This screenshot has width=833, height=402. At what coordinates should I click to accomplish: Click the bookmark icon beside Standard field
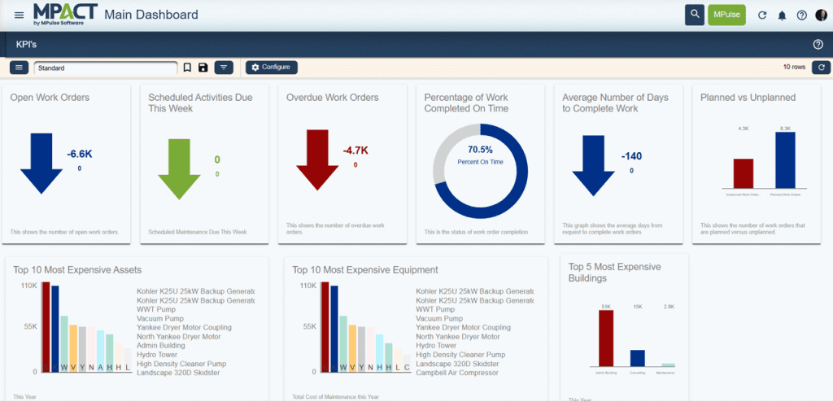click(x=187, y=68)
